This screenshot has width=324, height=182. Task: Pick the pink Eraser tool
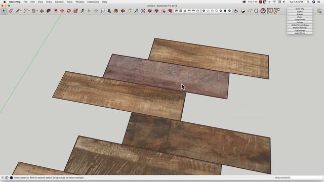11,11
